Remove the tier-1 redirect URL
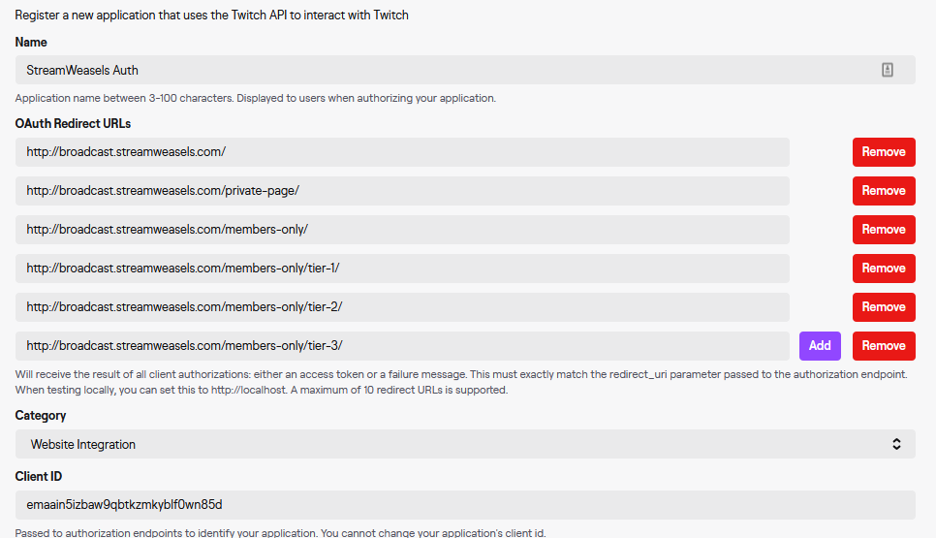Image resolution: width=936 pixels, height=538 pixels. pyautogui.click(x=884, y=269)
